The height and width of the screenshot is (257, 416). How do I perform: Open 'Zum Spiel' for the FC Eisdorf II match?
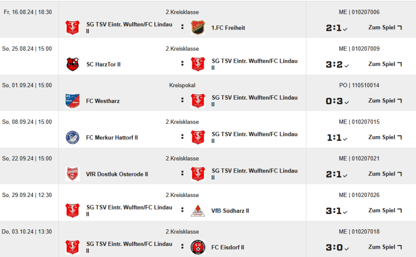pos(385,247)
